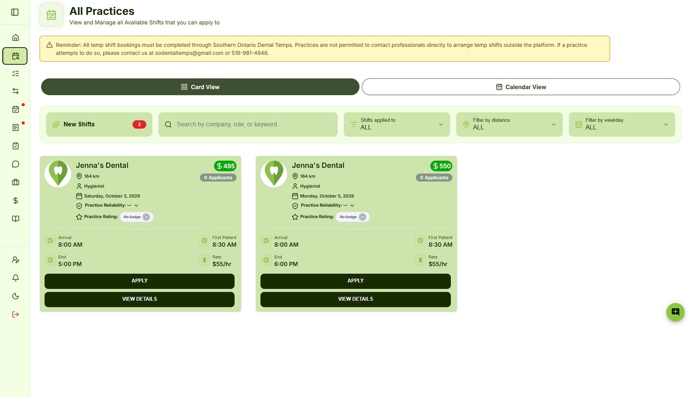690x397 pixels.
Task: Open the clipboard check sidebar icon
Action: 15,146
